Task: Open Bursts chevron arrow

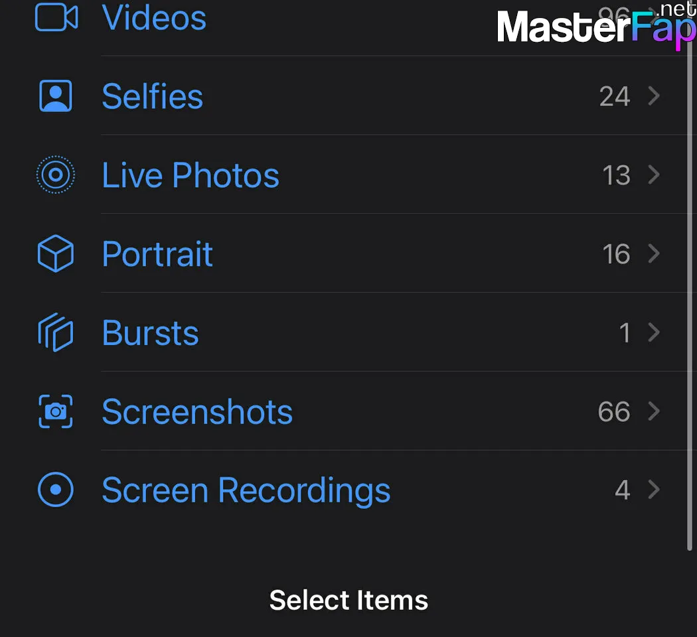Action: pyautogui.click(x=654, y=332)
